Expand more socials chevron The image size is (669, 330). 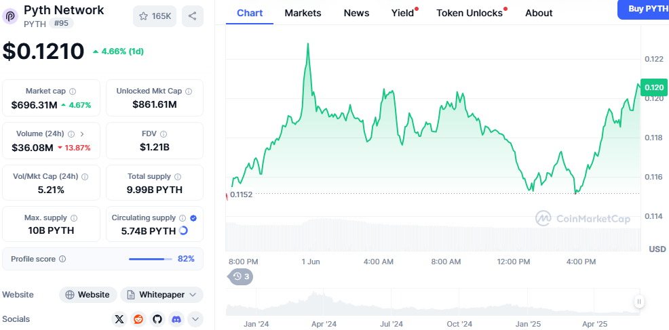[x=195, y=319]
